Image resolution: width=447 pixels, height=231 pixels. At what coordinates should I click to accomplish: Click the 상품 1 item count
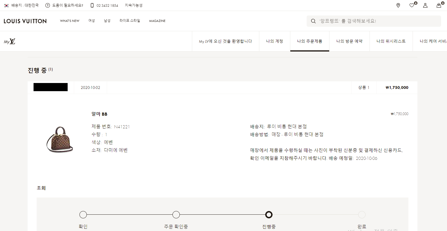point(364,88)
